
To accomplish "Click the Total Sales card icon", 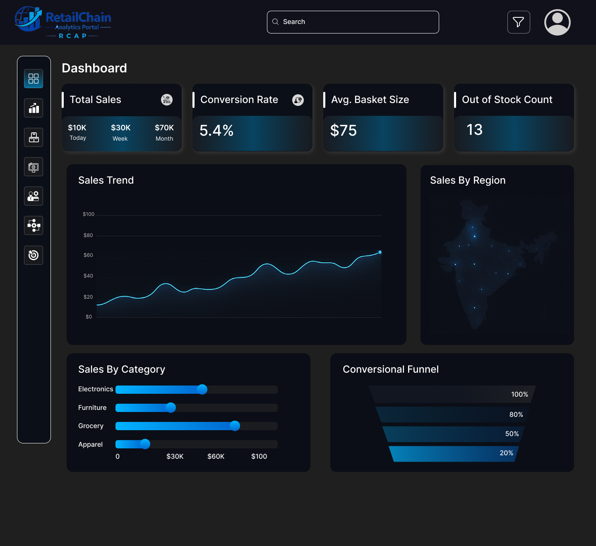I will 166,100.
